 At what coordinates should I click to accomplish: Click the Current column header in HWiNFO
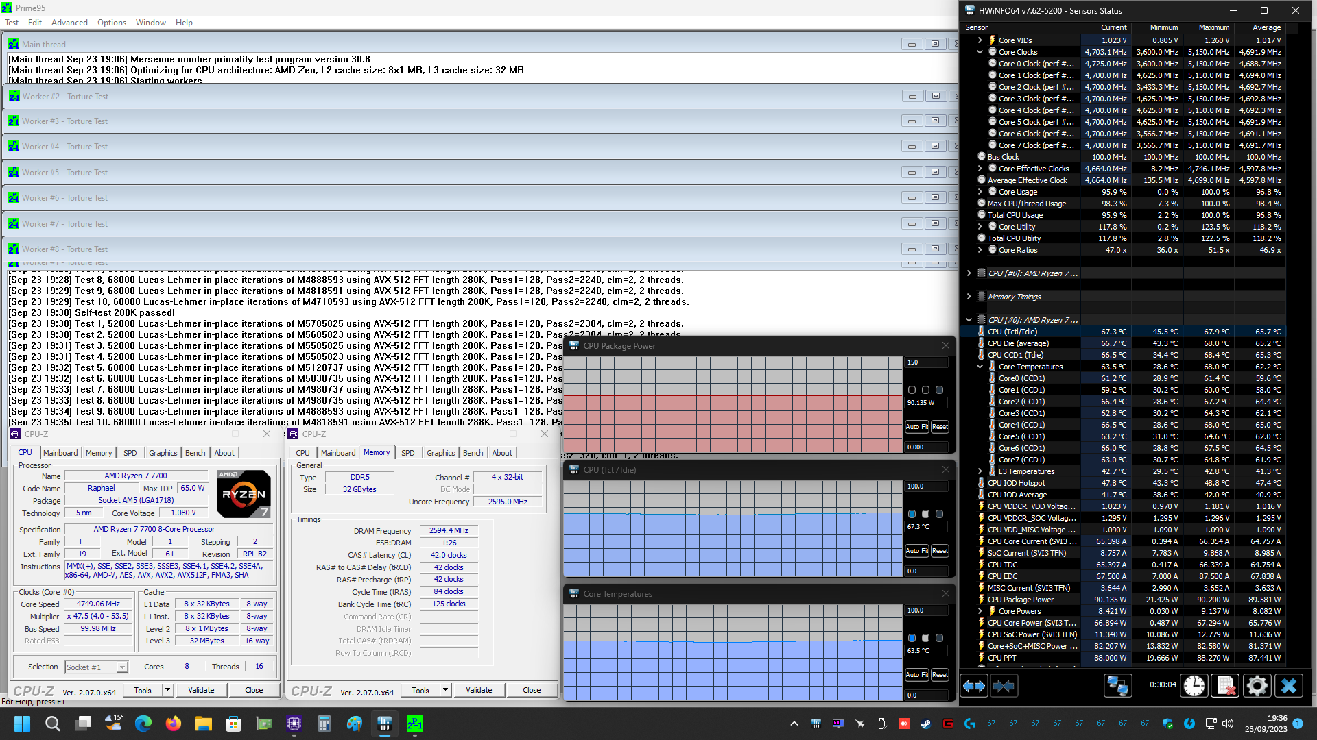point(1105,27)
